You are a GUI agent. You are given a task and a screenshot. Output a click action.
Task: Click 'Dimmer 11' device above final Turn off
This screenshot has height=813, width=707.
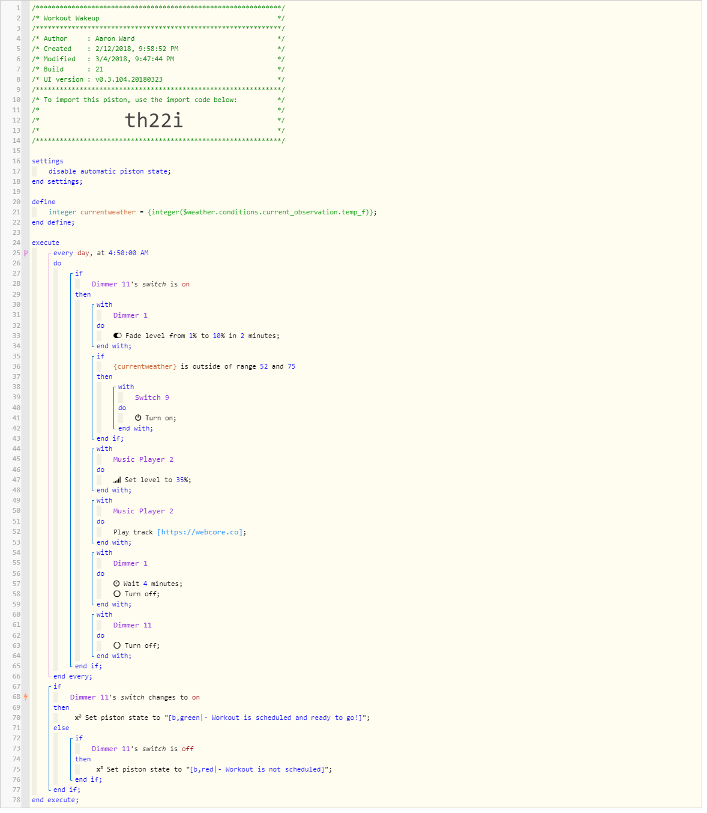pos(133,625)
